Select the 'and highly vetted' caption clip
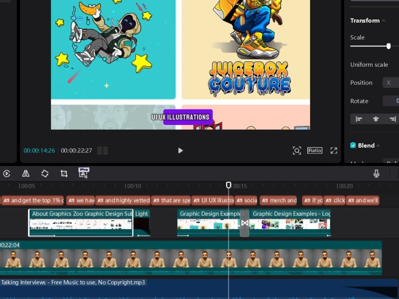The image size is (399, 299). tap(123, 200)
